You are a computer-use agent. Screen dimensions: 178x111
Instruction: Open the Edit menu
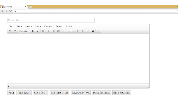(x=19, y=26)
